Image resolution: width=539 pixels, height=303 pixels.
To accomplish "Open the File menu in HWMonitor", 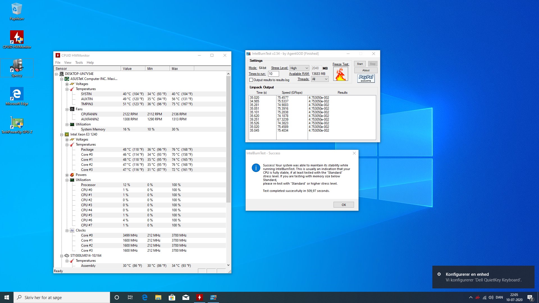I will (58, 63).
